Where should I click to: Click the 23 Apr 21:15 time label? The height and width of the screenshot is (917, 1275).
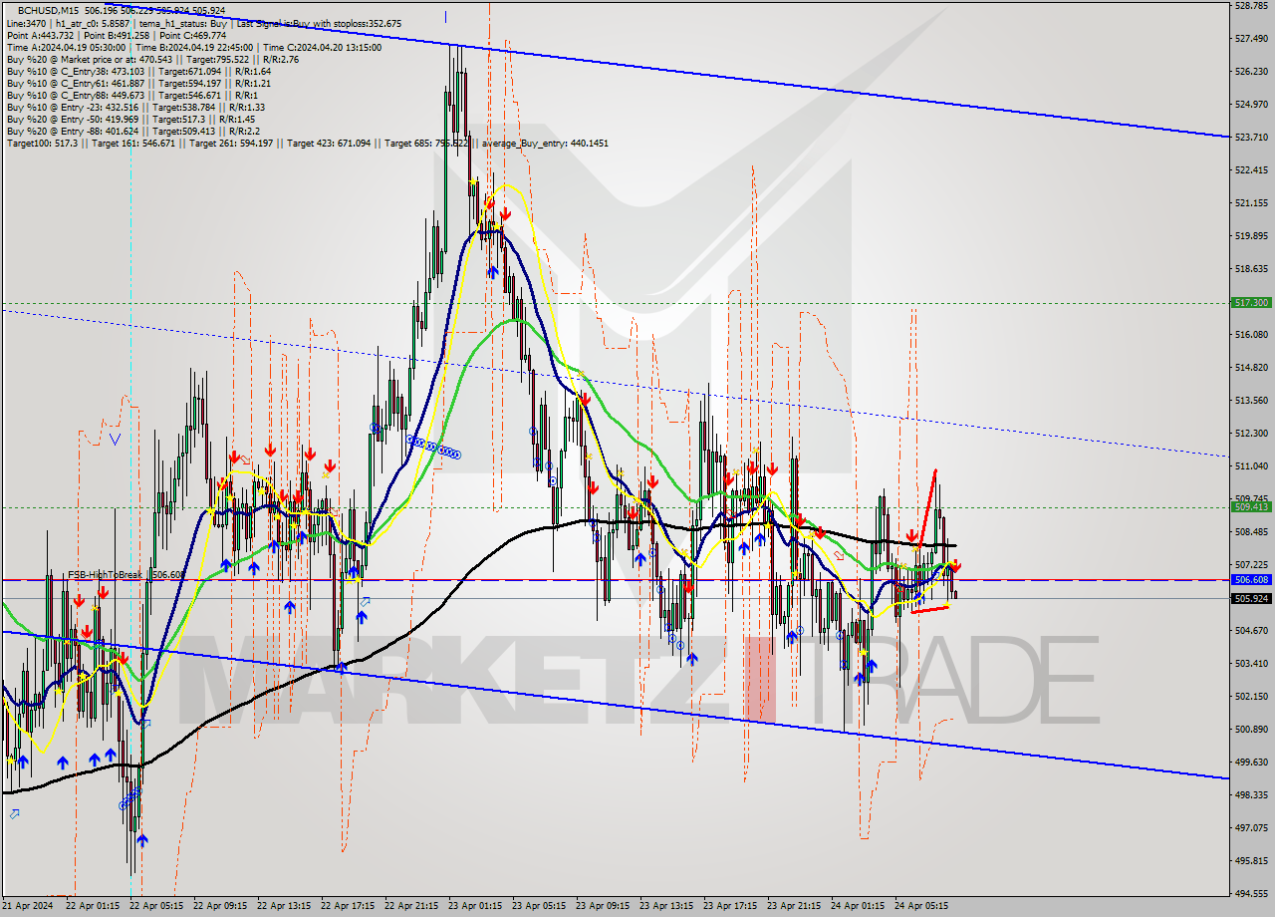[x=794, y=906]
